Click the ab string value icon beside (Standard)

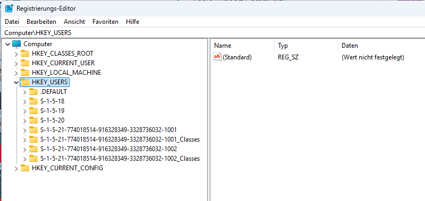tap(217, 57)
